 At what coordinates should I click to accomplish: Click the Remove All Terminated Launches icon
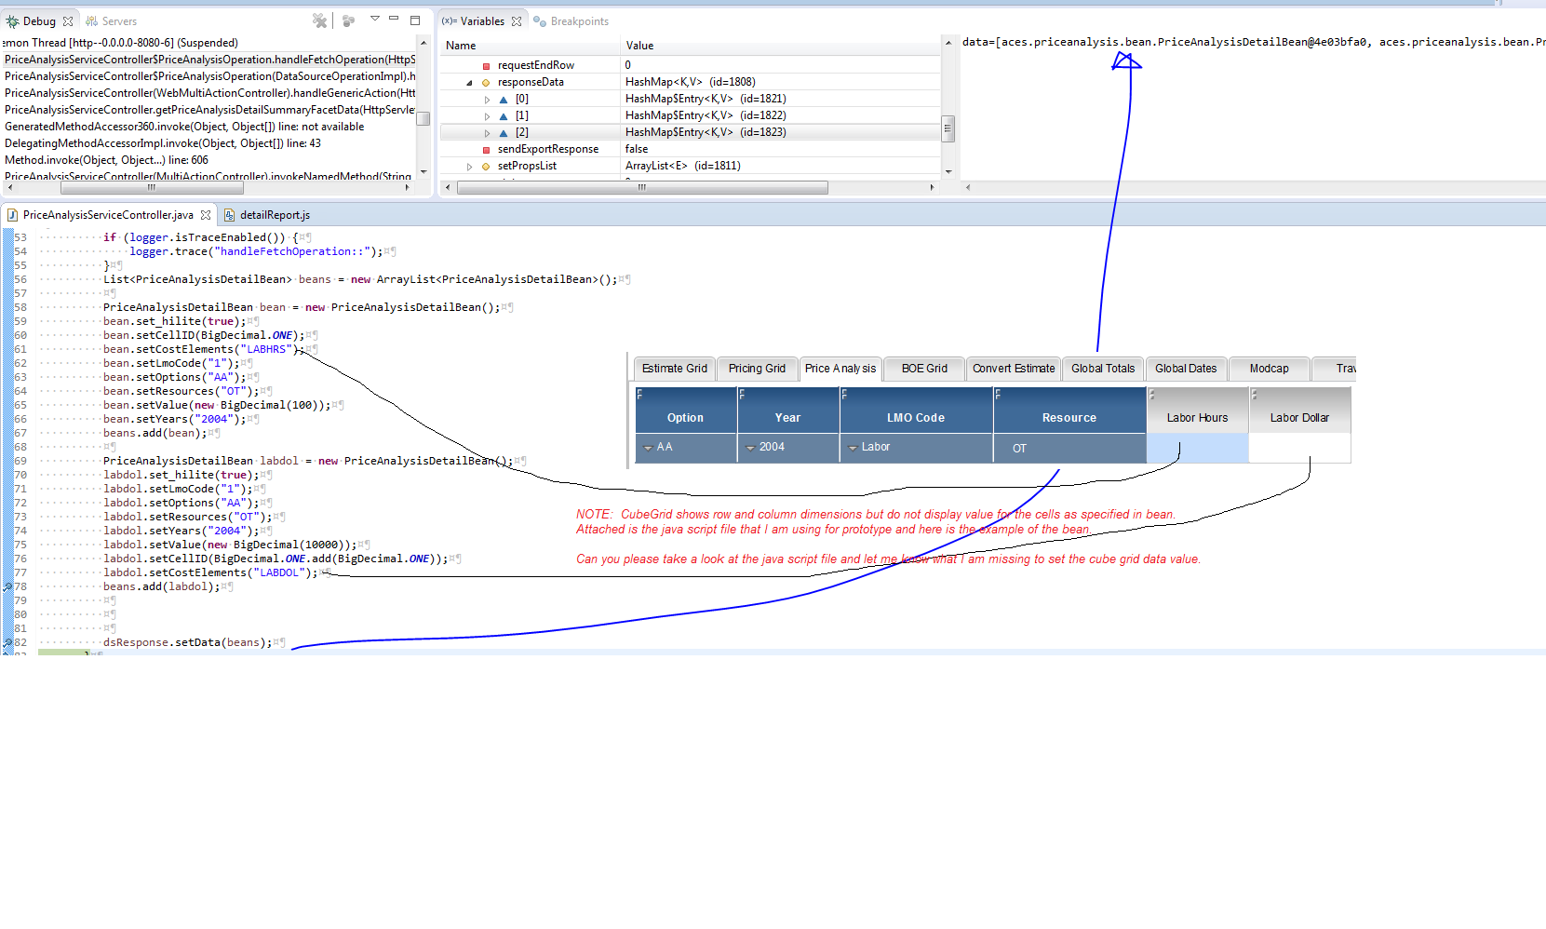coord(319,20)
